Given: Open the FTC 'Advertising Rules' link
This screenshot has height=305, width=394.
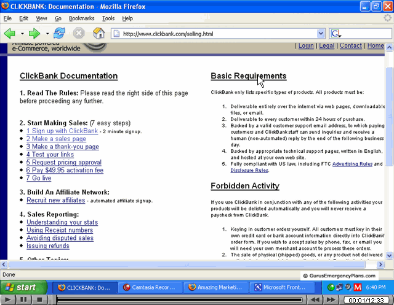Looking at the screenshot, I should (352, 164).
